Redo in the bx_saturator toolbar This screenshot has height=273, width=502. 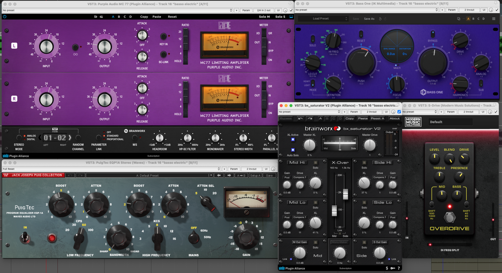tap(310, 118)
